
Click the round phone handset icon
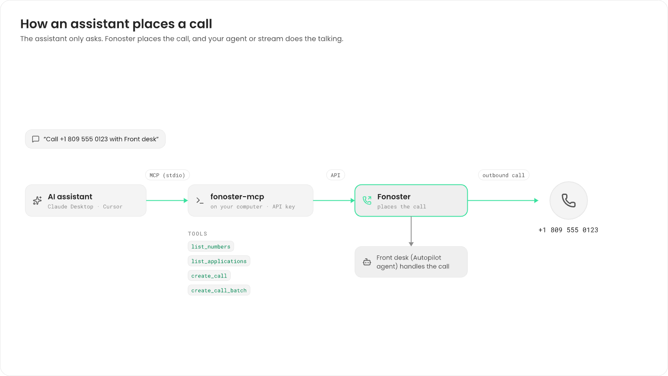coord(569,201)
